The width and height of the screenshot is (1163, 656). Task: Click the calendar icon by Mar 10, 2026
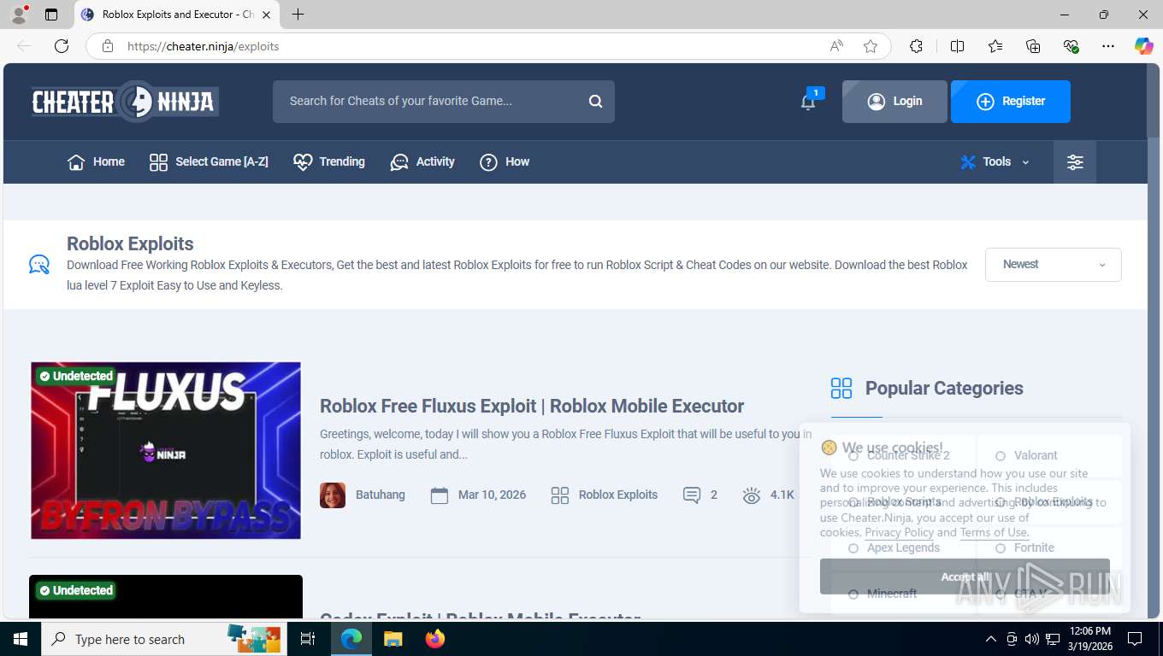(440, 495)
